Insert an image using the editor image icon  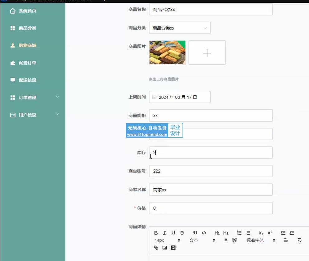(164, 248)
